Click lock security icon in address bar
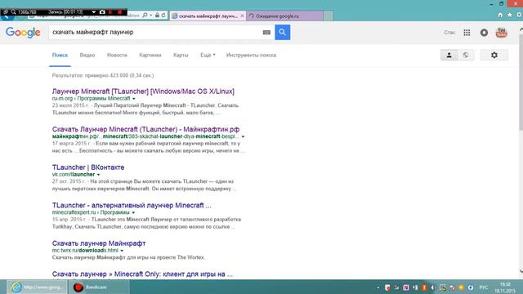The image size is (523, 294). pyautogui.click(x=157, y=16)
